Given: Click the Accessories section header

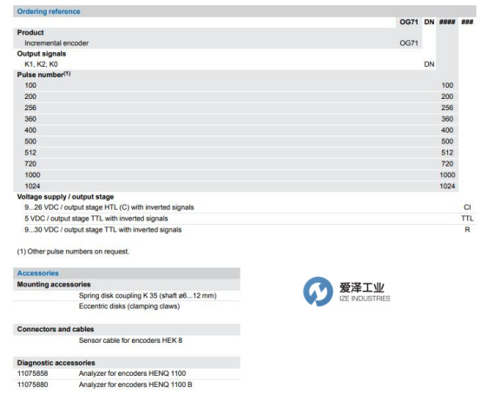Looking at the screenshot, I should (37, 273).
